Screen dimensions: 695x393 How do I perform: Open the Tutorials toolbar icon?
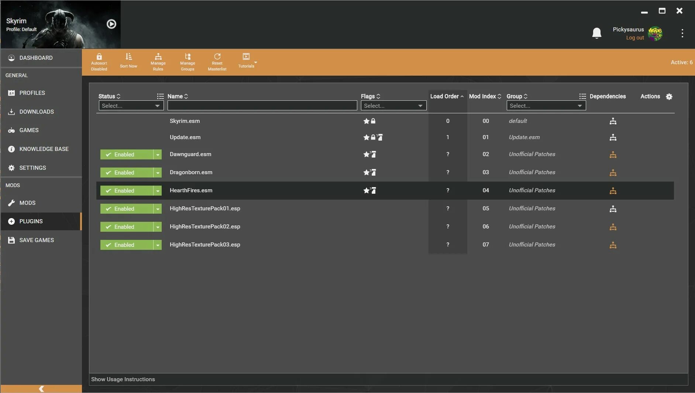click(x=246, y=61)
